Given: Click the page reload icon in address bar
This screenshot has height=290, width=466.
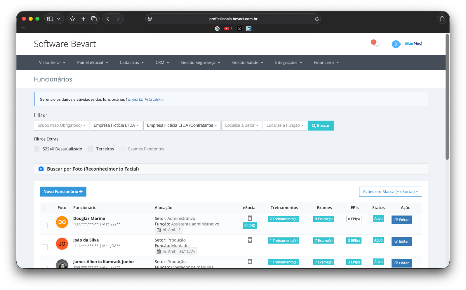Looking at the screenshot, I should pyautogui.click(x=317, y=19).
